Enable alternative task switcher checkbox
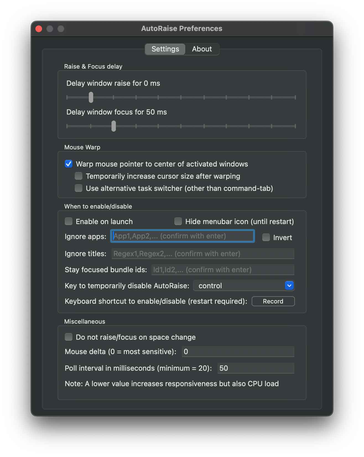 79,188
